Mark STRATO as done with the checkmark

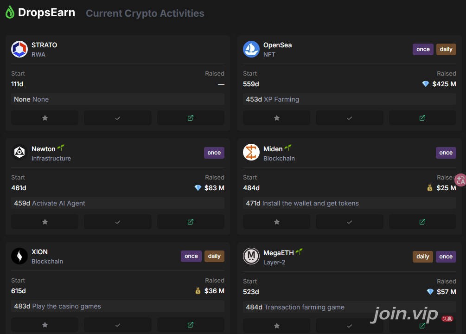(118, 118)
